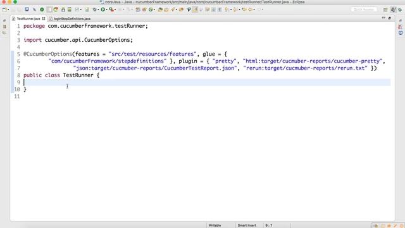The image size is (405, 228).
Task: Expand the checklist icon's dropdown arrow
Action: coord(80,9)
